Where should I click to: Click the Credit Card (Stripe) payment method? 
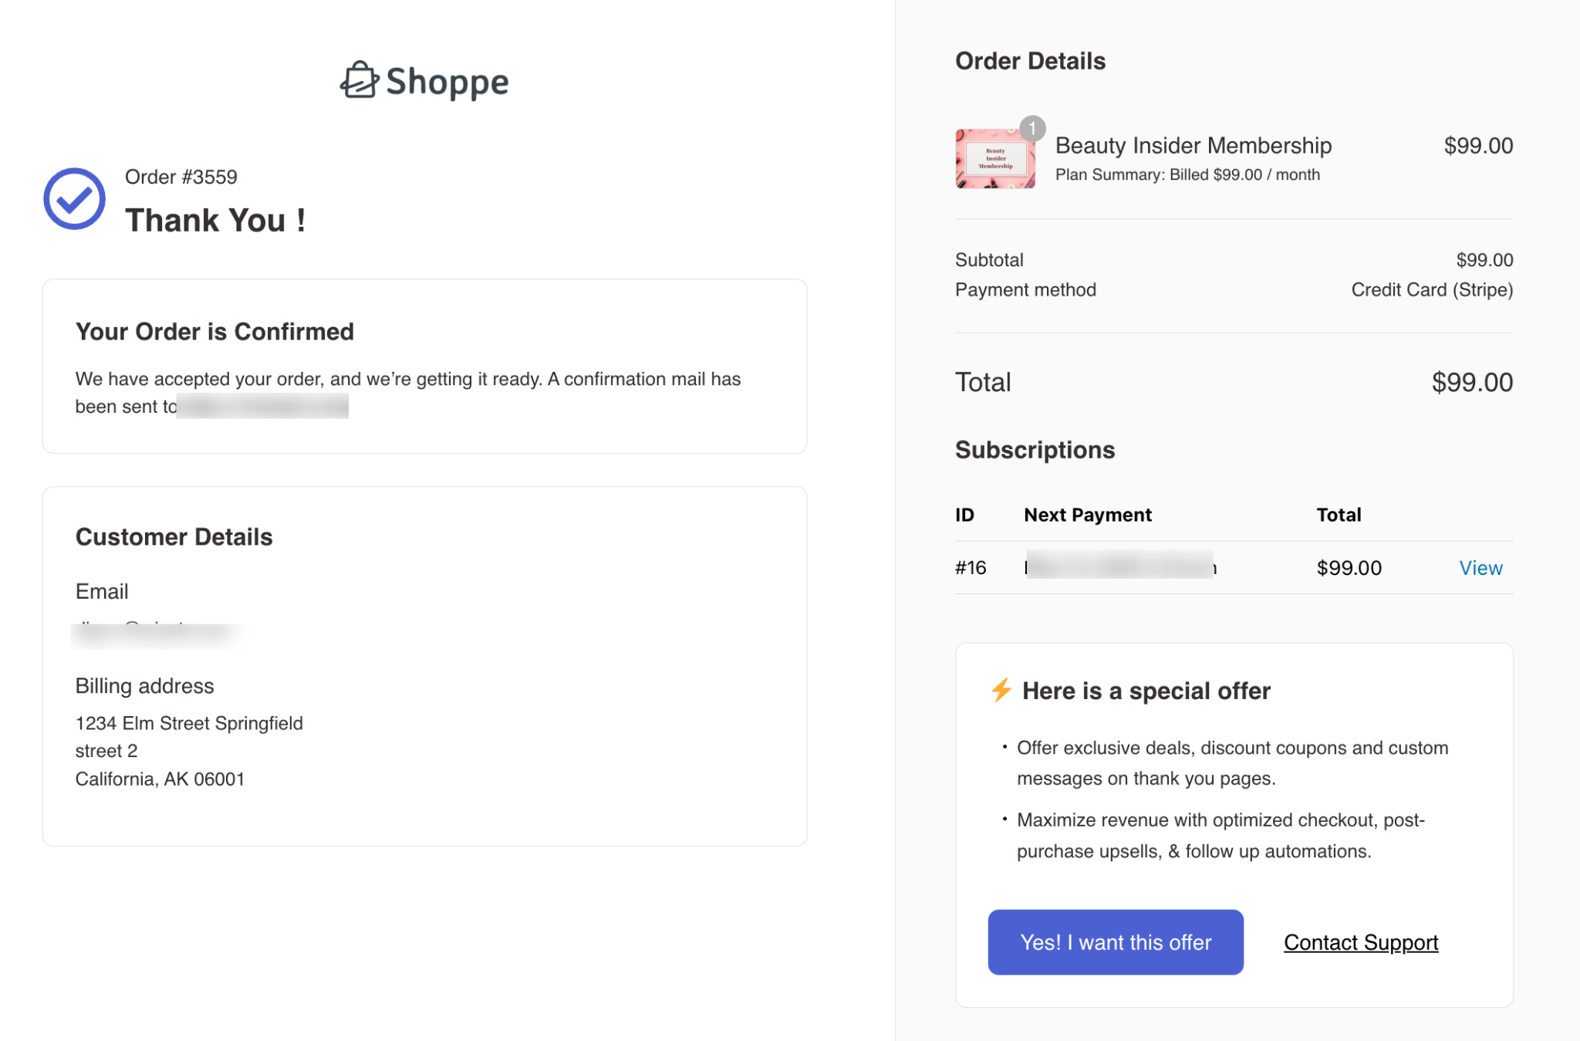click(x=1431, y=289)
